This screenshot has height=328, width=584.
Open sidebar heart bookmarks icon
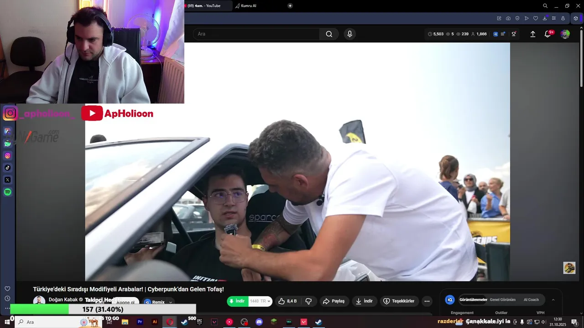tap(7, 289)
